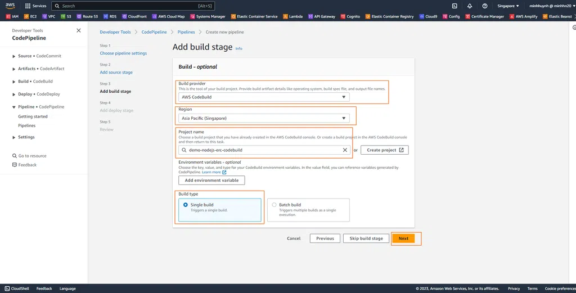576x293 pixels.
Task: Close the Developer Tools side panel
Action: pyautogui.click(x=79, y=30)
